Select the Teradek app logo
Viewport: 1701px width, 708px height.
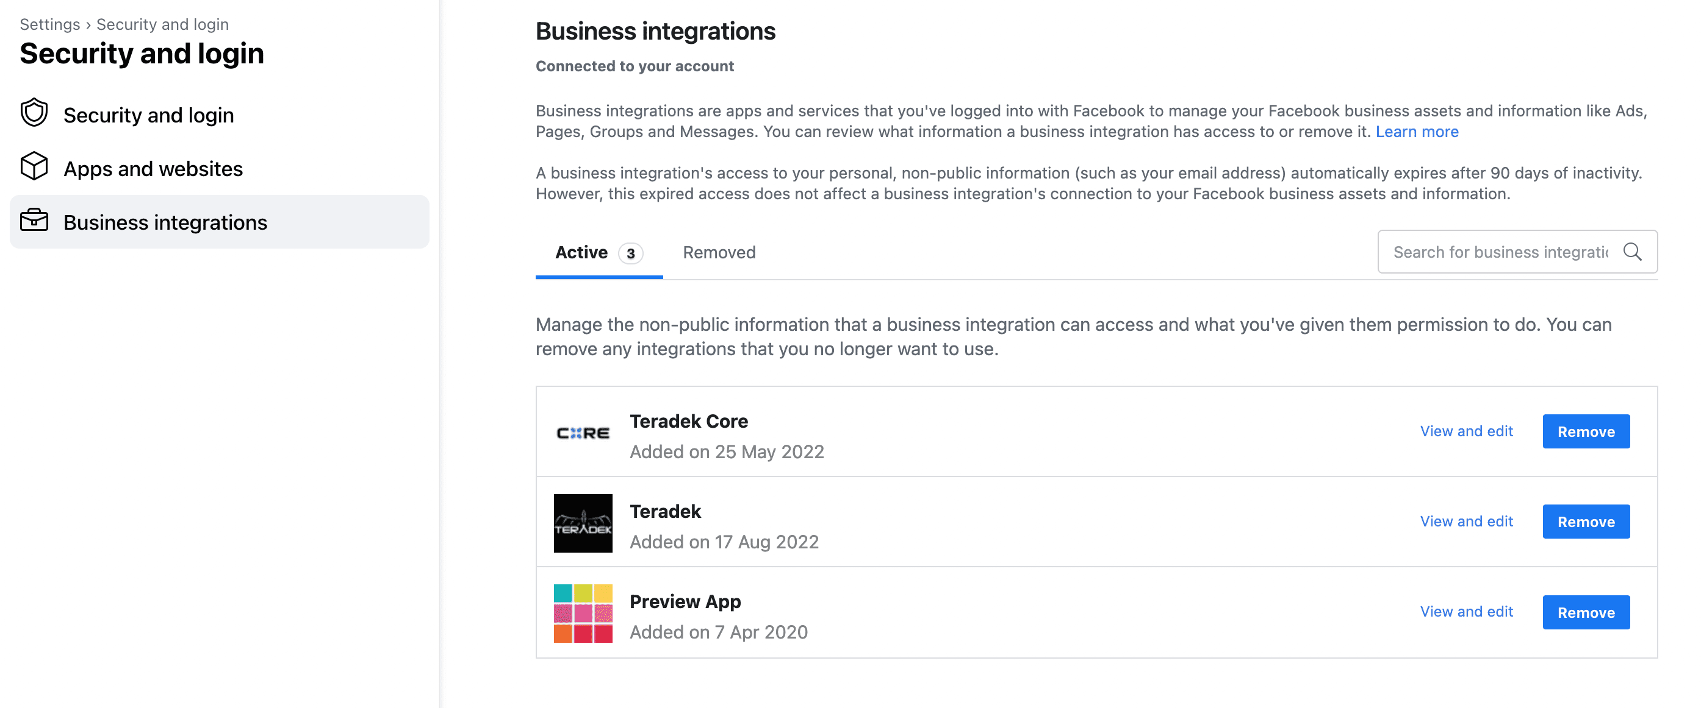click(x=583, y=523)
